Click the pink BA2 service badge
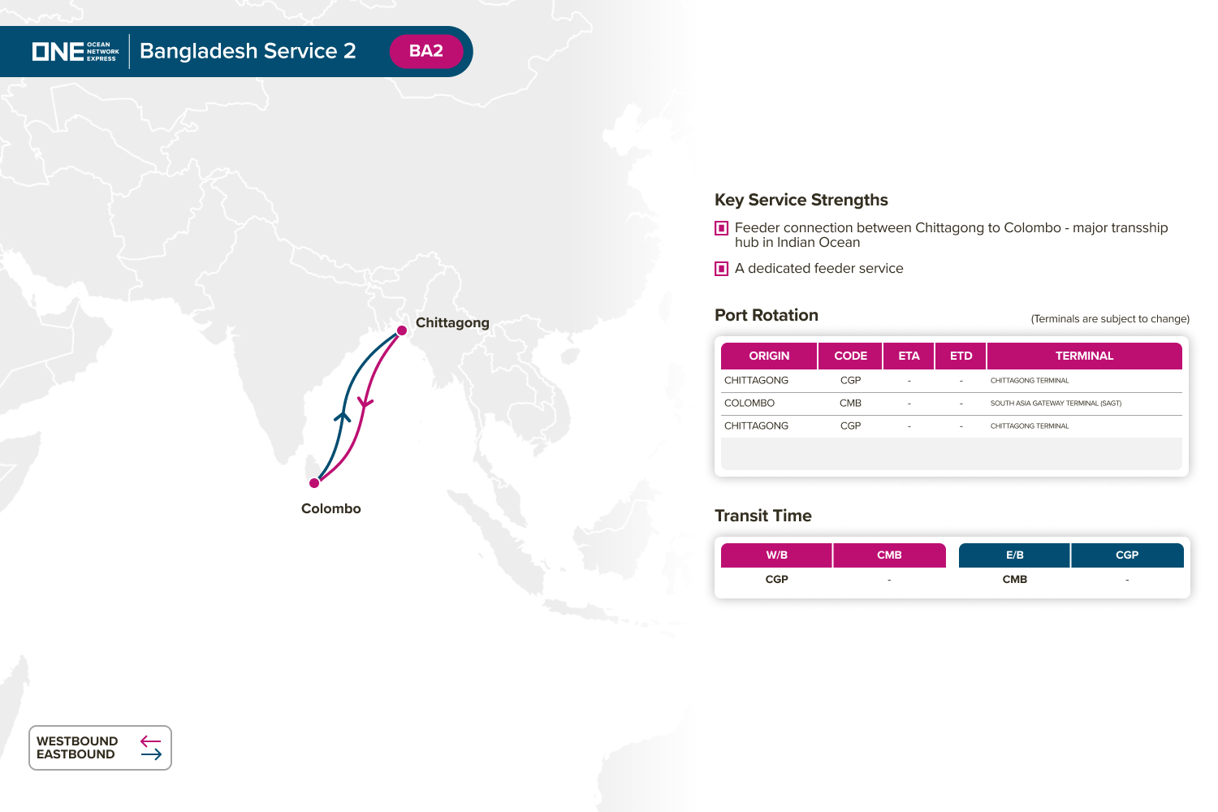The height and width of the screenshot is (812, 1218). (x=425, y=51)
